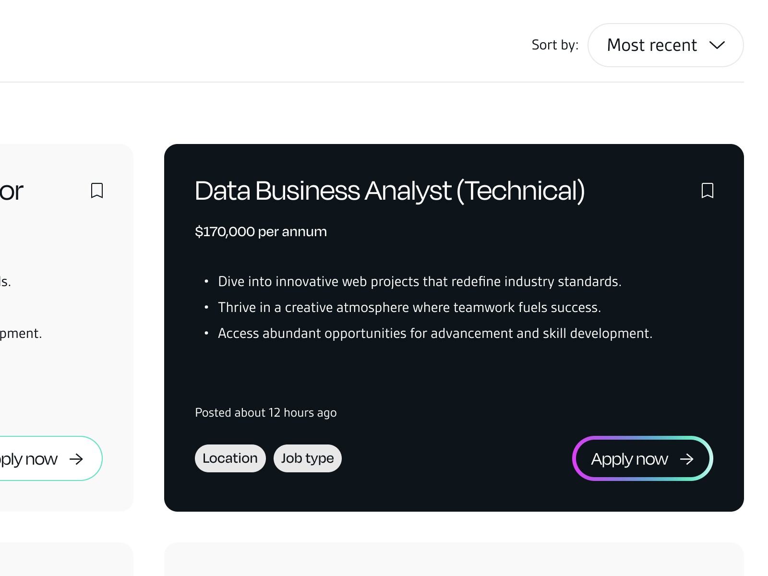Click the bullet about creative atmosphere teamwork

(409, 307)
